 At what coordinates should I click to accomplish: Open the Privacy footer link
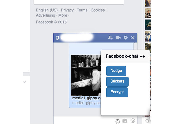pyautogui.click(x=67, y=10)
